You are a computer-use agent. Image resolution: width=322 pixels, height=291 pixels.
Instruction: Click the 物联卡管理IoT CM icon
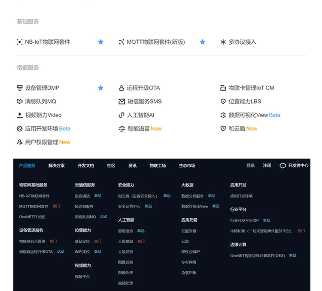point(223,88)
